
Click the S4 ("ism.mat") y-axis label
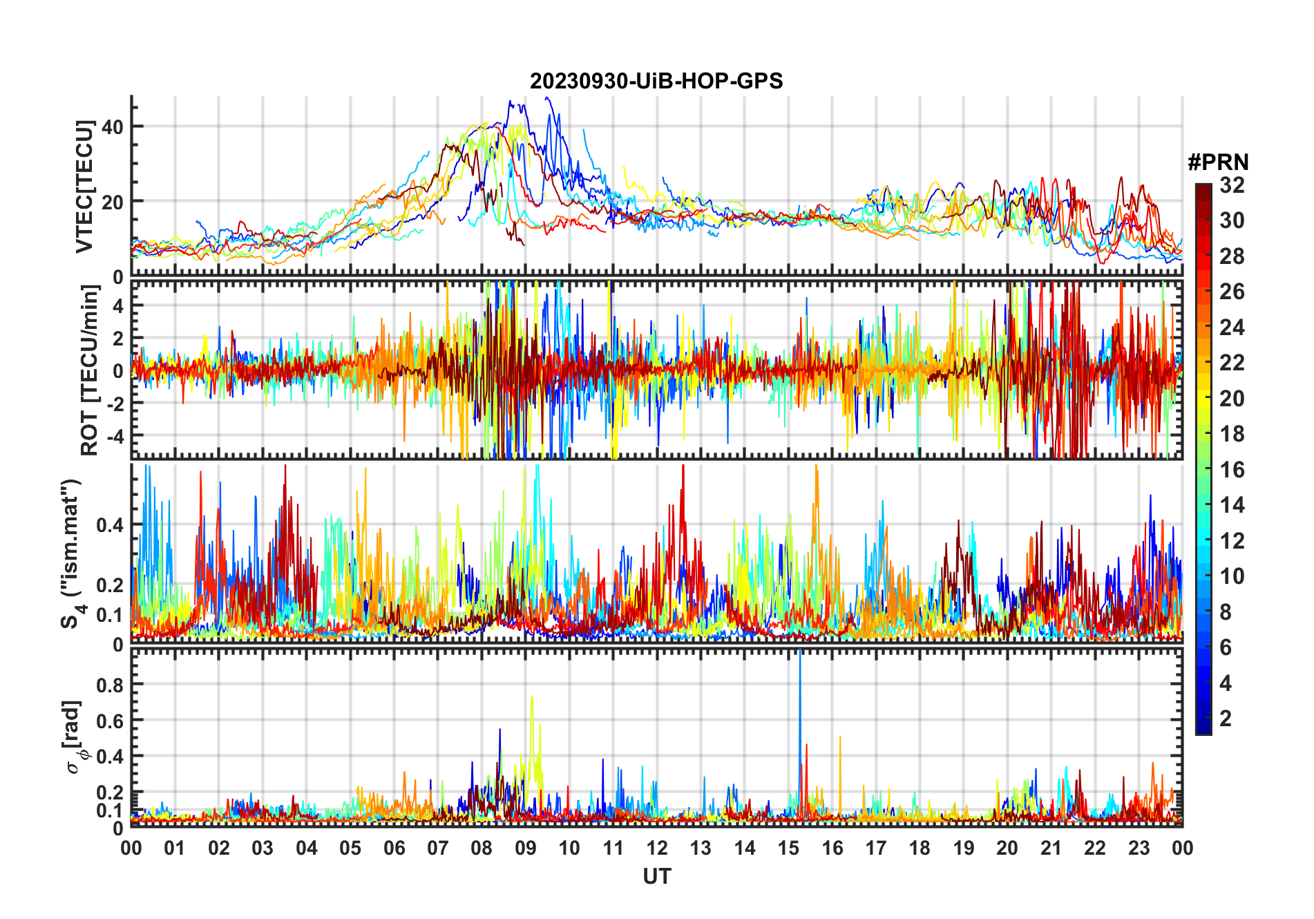(73, 554)
